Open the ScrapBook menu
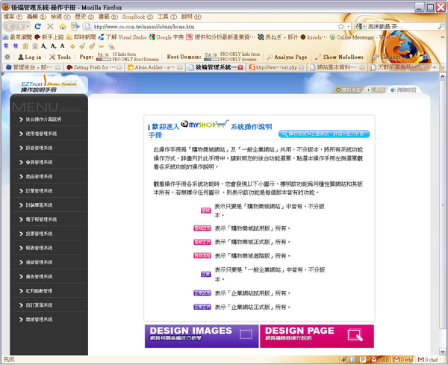Viewport: 448px width, 365px height. (x=137, y=17)
